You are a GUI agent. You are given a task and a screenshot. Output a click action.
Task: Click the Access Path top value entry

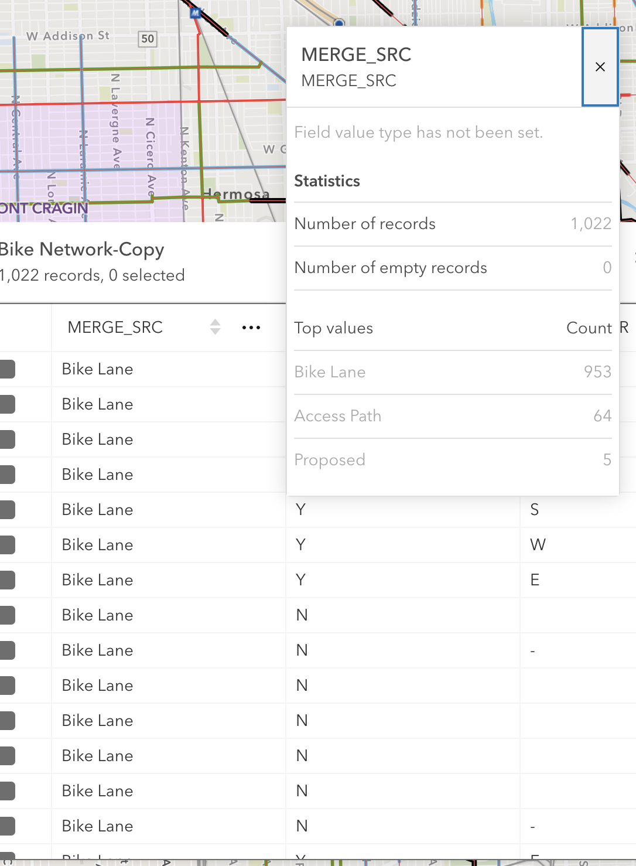(x=337, y=416)
